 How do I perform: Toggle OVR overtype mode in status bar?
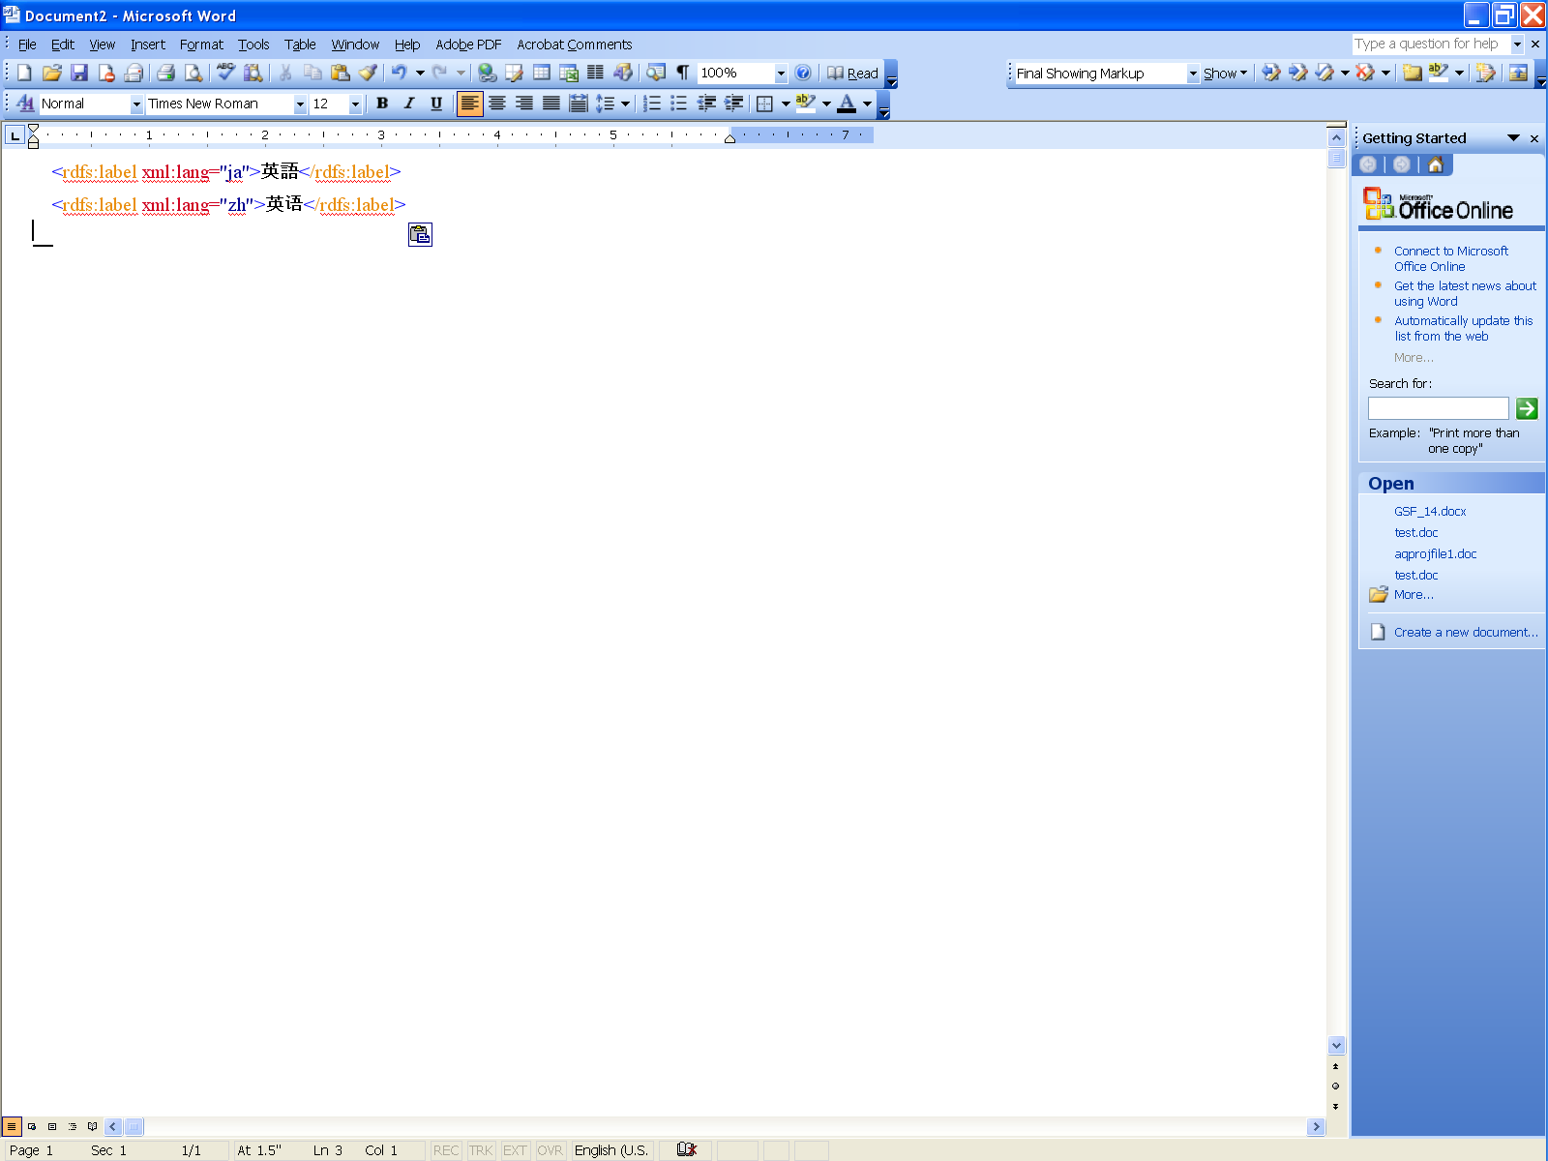tap(550, 1150)
